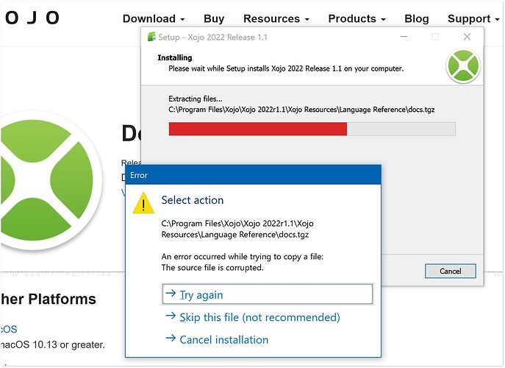Viewport: 505px width, 368px height.
Task: Click the Cancel installation arrow icon
Action: coord(171,338)
